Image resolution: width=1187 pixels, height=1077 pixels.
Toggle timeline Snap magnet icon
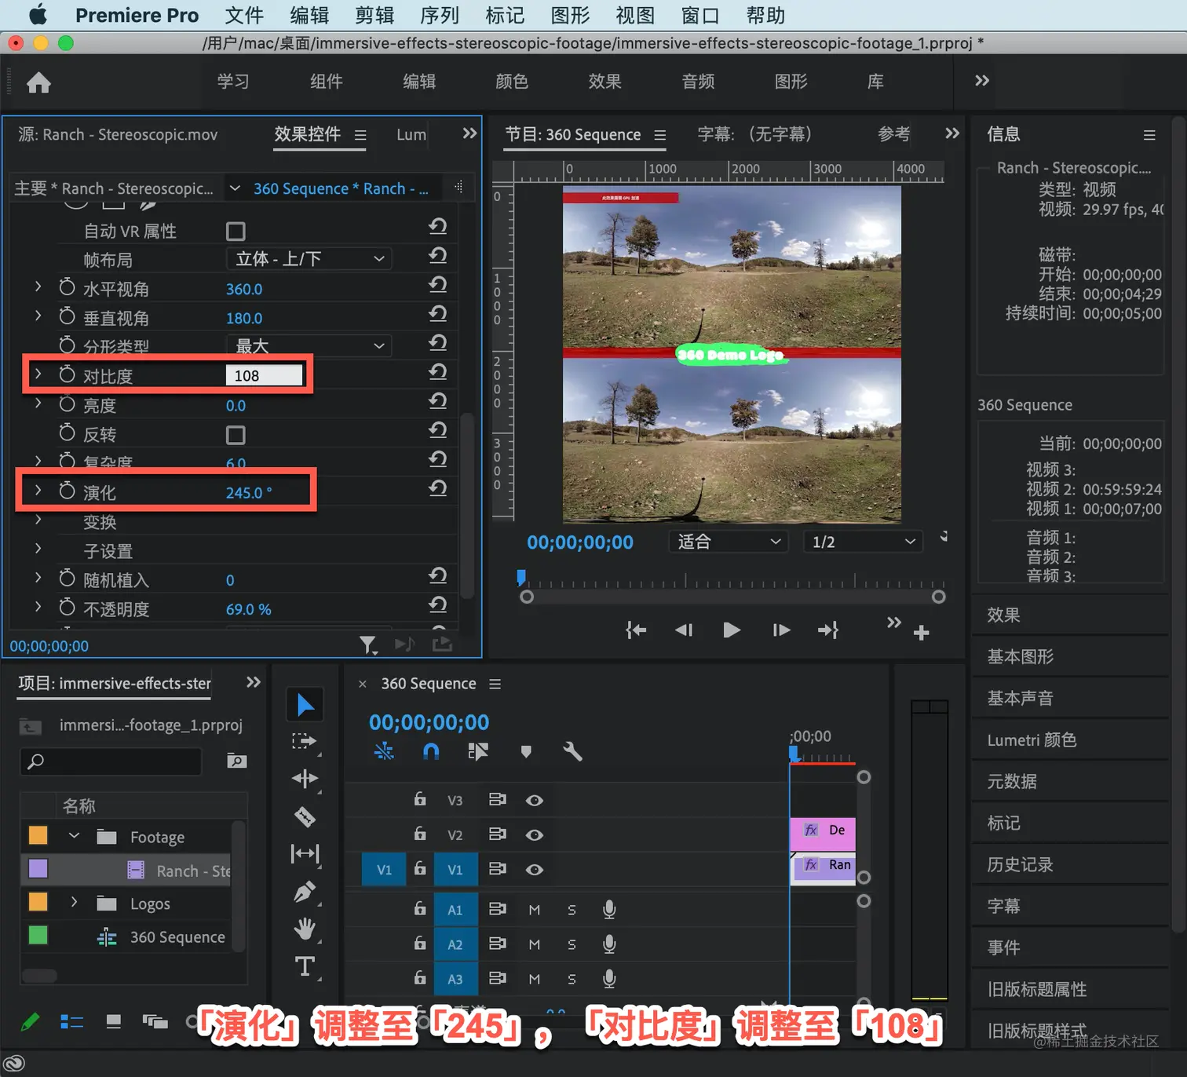tap(431, 752)
